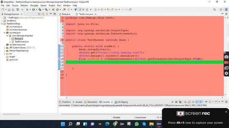Click the New file toolbar icon
The image size is (229, 128).
pyautogui.click(x=3, y=10)
